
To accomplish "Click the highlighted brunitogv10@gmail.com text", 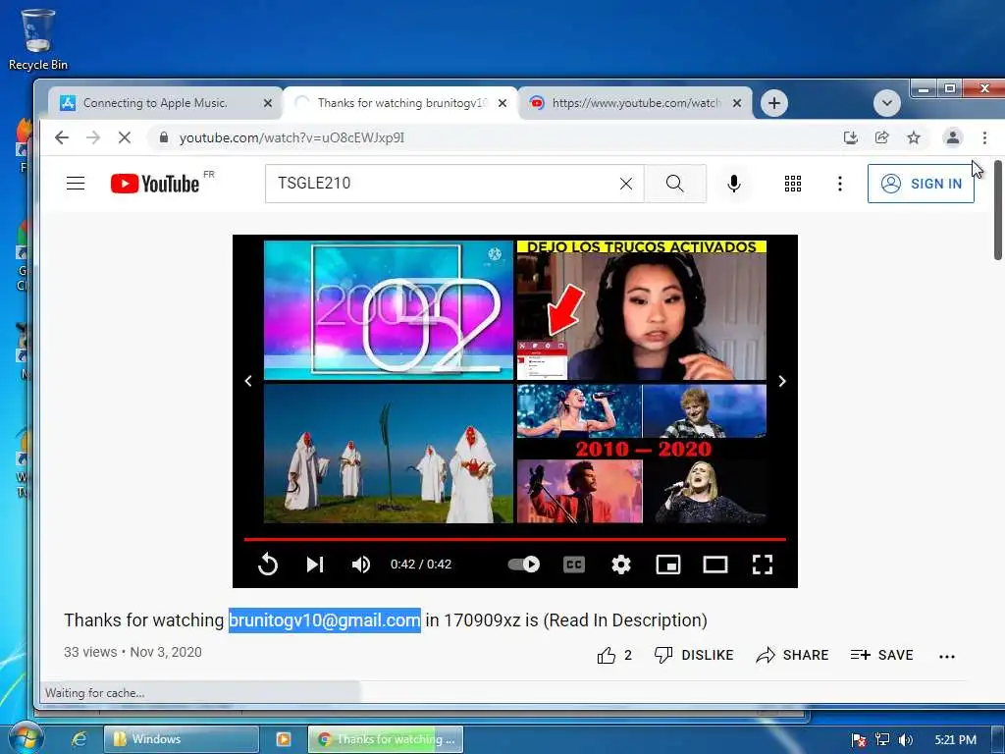I will coord(324,620).
